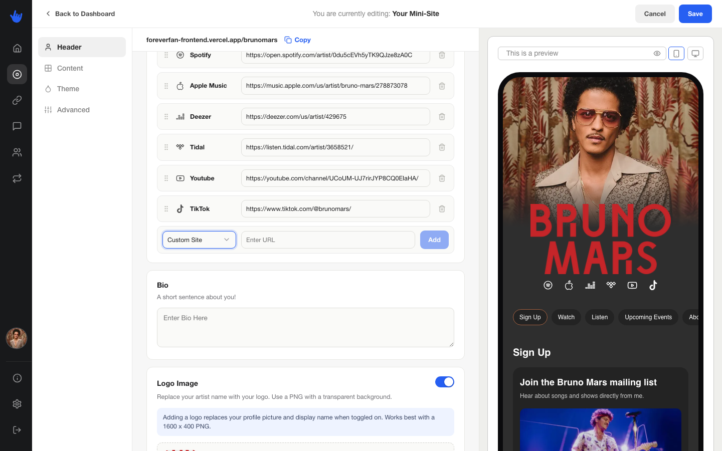The image size is (722, 451).
Task: Select the Listen pill in preview
Action: click(x=600, y=317)
